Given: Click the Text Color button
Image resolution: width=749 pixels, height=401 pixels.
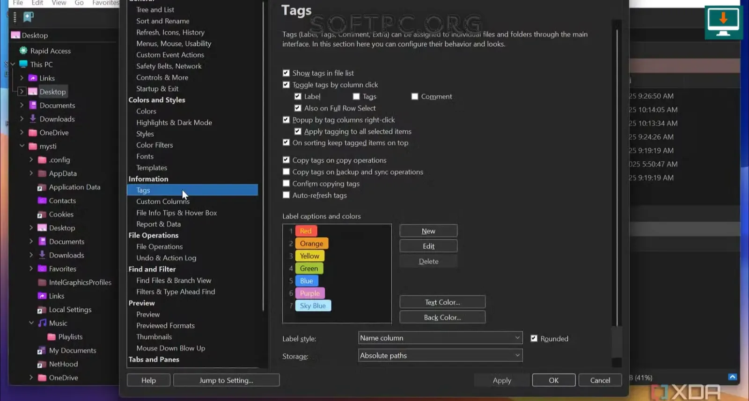Looking at the screenshot, I should pyautogui.click(x=442, y=302).
